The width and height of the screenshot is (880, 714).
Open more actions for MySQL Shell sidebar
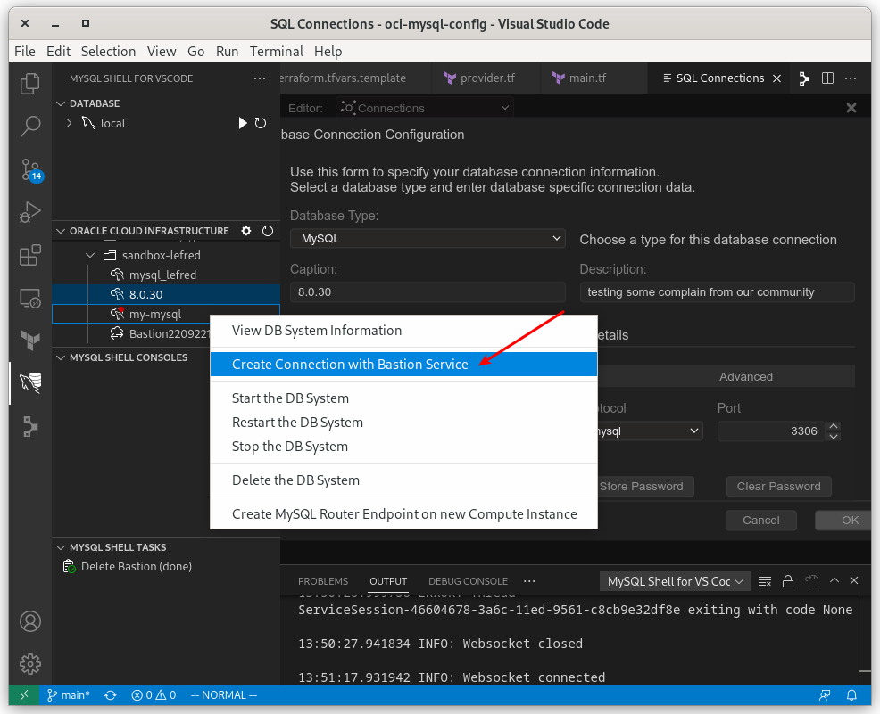pyautogui.click(x=260, y=78)
